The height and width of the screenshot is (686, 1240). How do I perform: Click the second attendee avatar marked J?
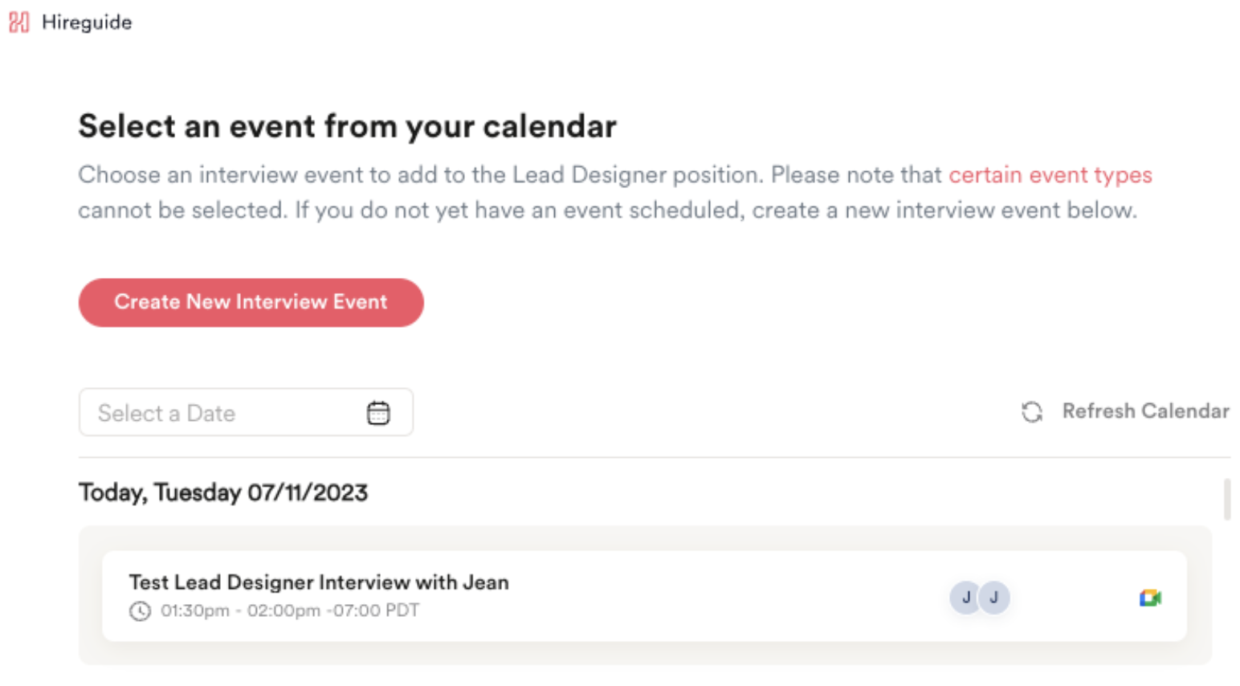(994, 598)
